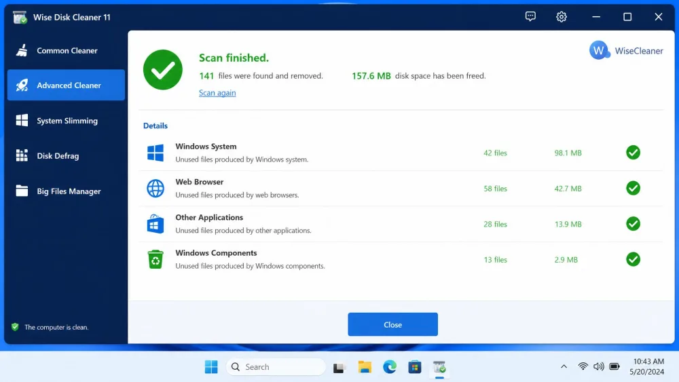The width and height of the screenshot is (679, 382).
Task: Click the '58 files' value
Action: pyautogui.click(x=495, y=188)
